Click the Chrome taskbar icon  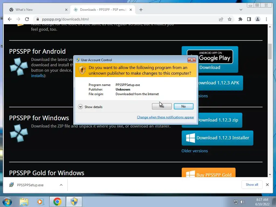coord(57,202)
